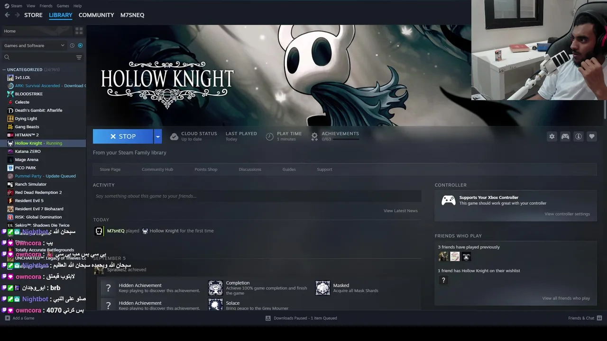Open the Store Page link
Image resolution: width=607 pixels, height=341 pixels.
(x=110, y=169)
